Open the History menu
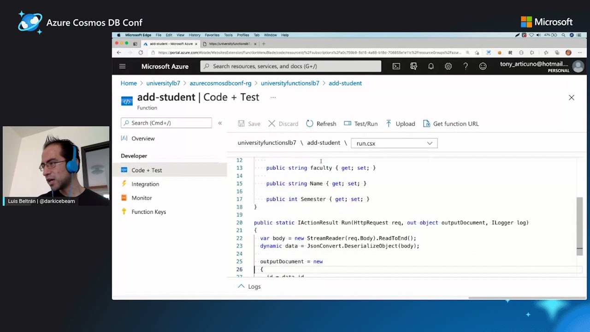590x332 pixels. click(x=195, y=35)
